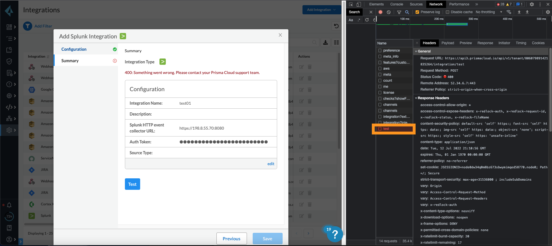Show more DevTools tabs chevron
The height and width of the screenshot is (246, 552).
(x=477, y=4)
